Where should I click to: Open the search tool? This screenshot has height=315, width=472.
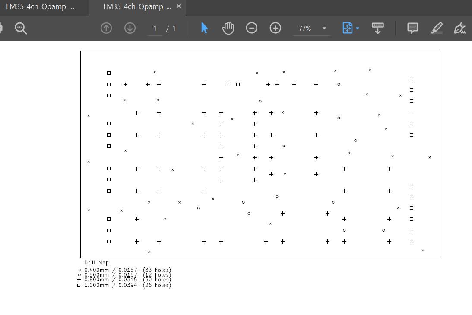pyautogui.click(x=20, y=29)
